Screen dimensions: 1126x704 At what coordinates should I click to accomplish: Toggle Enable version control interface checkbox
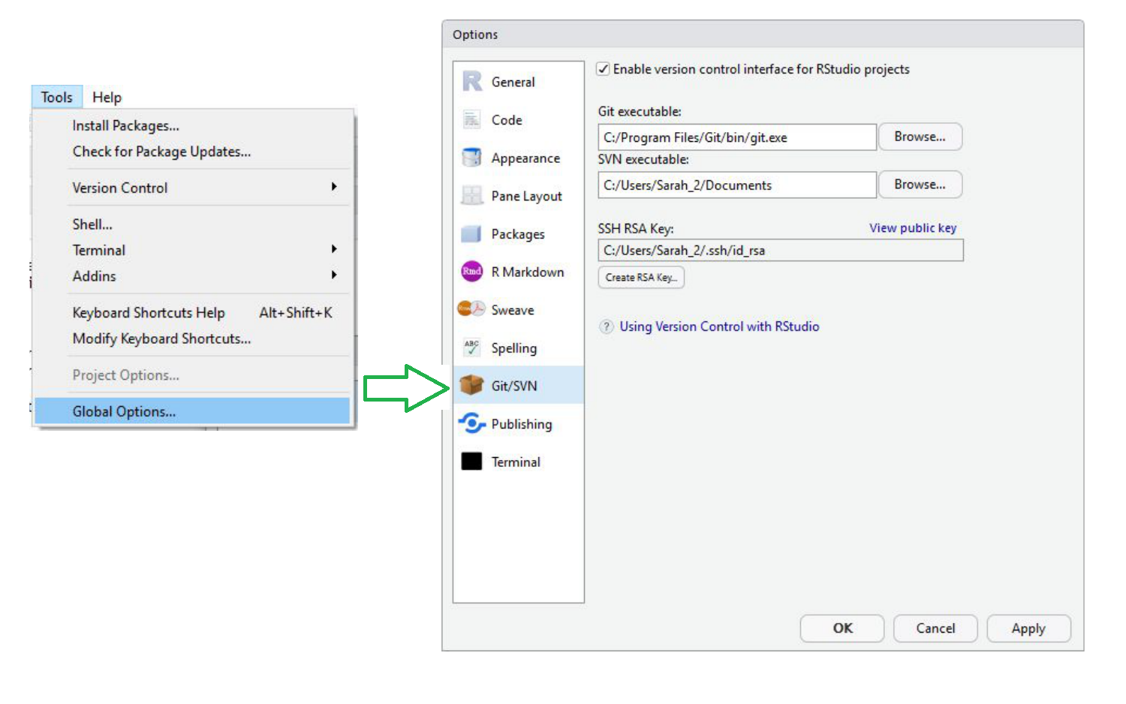603,69
